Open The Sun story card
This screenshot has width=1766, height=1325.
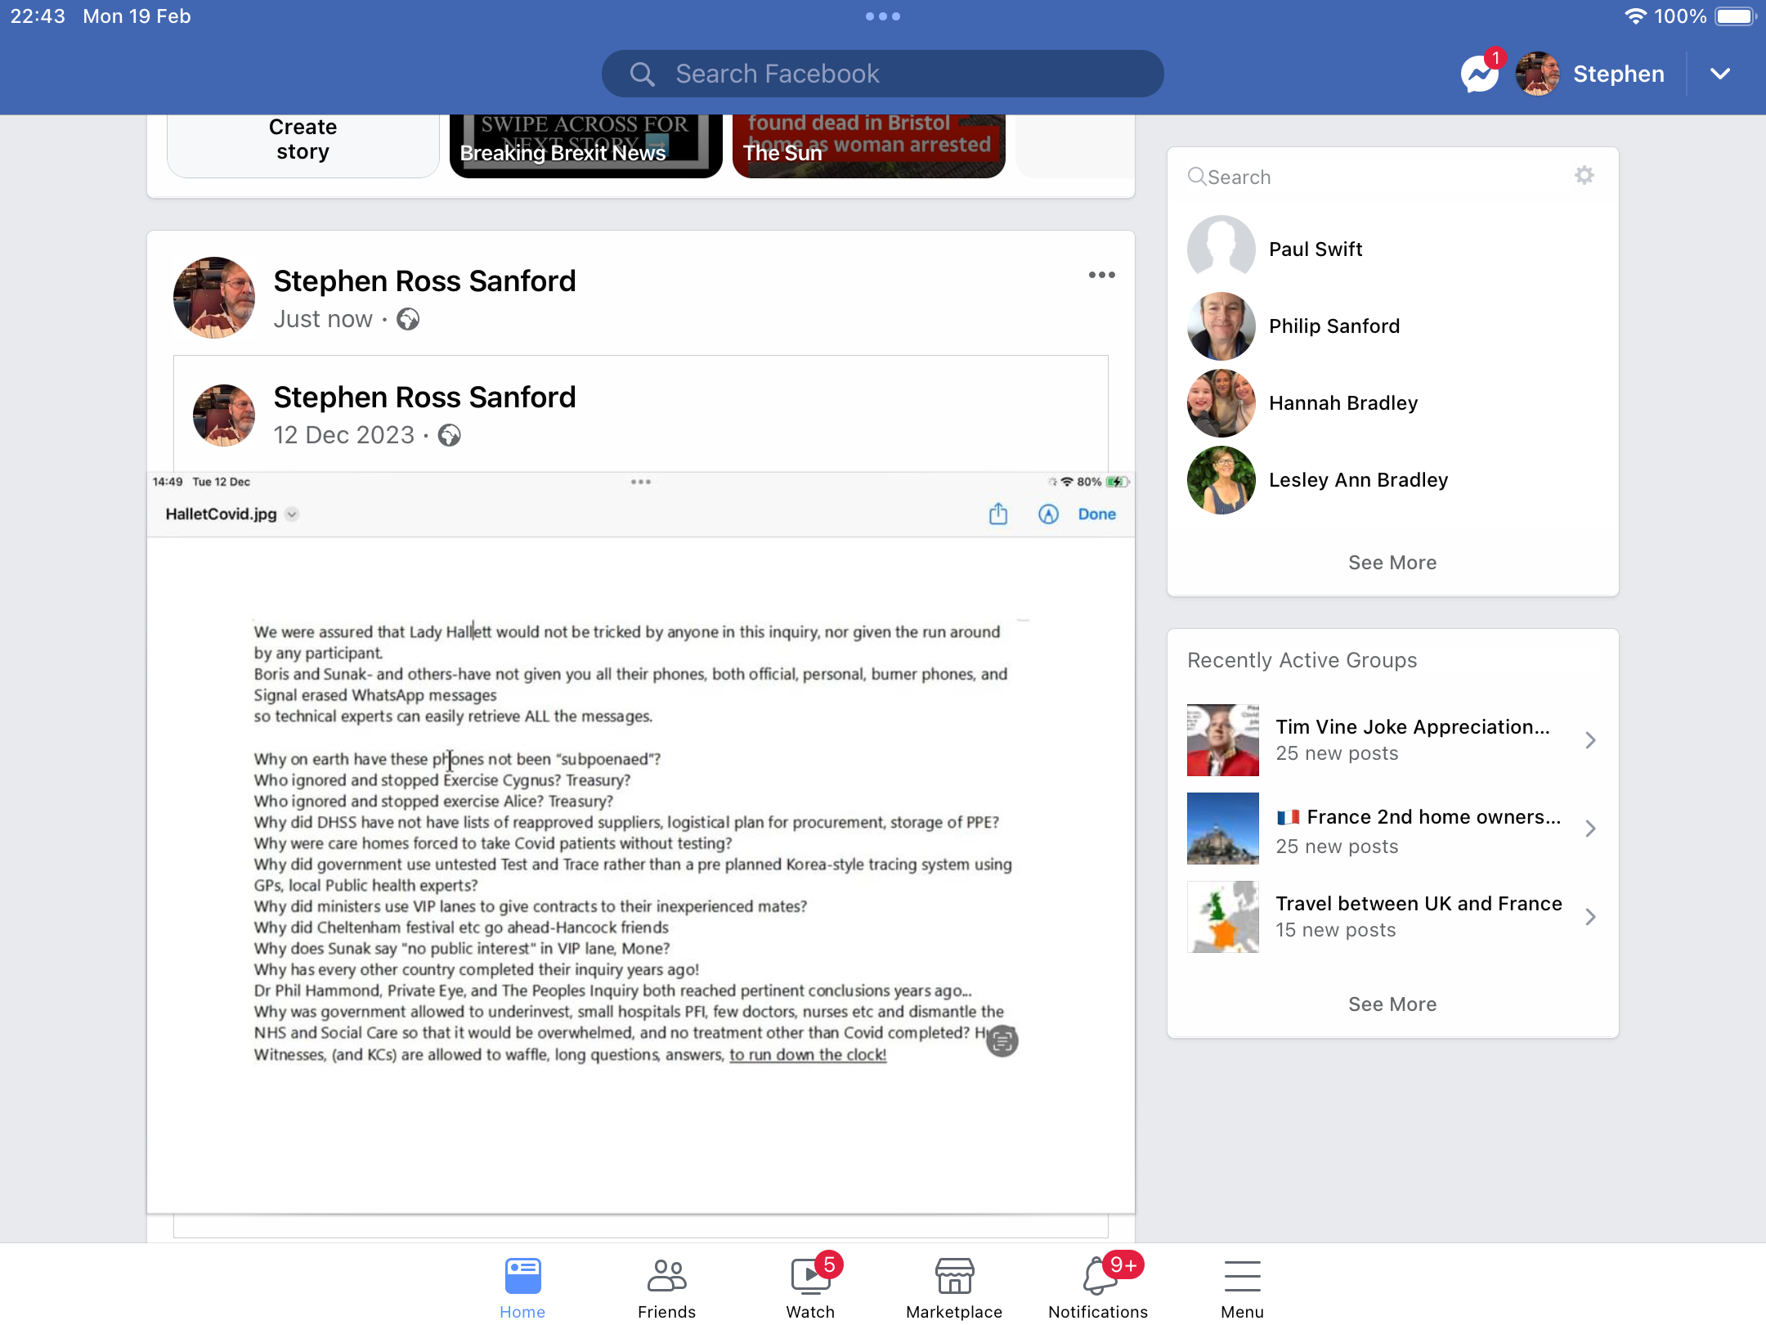point(868,146)
